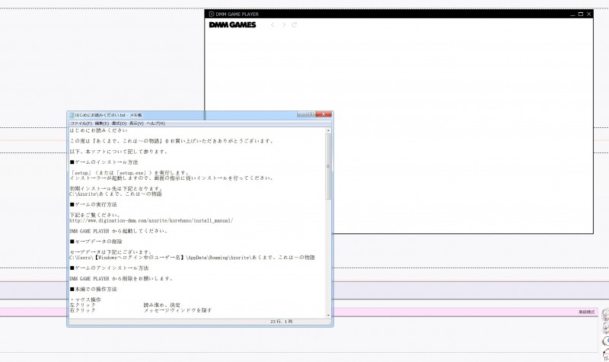Maximize the DMM Game Player window
The width and height of the screenshot is (609, 362).
(x=581, y=14)
